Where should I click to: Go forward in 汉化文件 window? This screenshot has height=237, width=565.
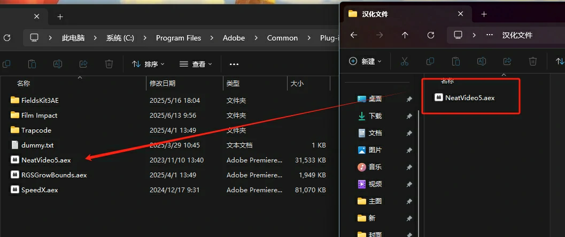(380, 35)
